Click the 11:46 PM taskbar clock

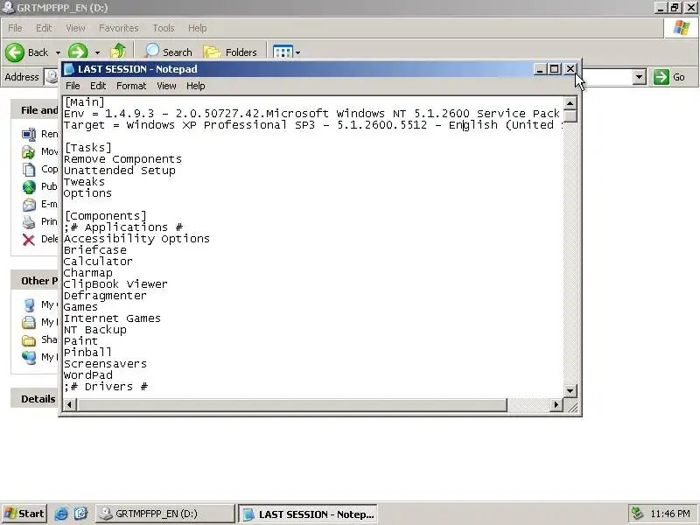(x=670, y=514)
